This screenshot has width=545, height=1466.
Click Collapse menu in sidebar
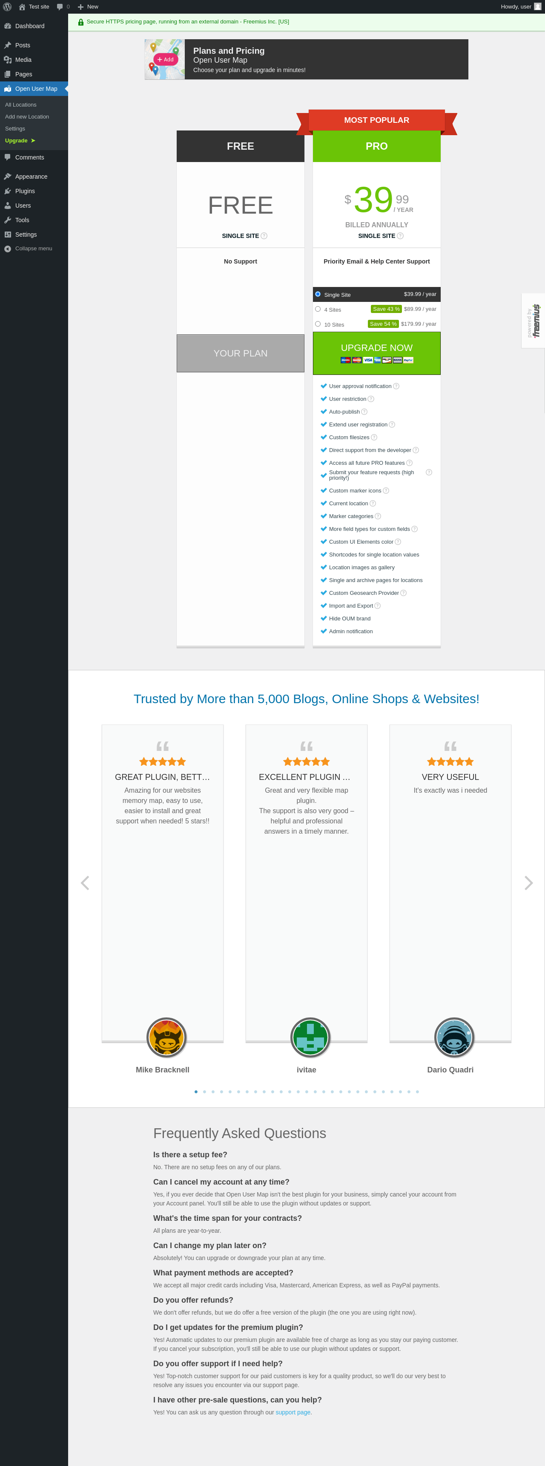click(34, 249)
